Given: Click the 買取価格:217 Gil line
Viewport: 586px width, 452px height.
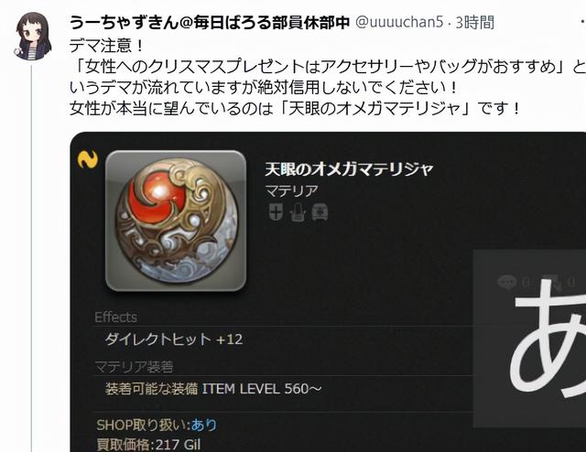Looking at the screenshot, I should point(148,445).
